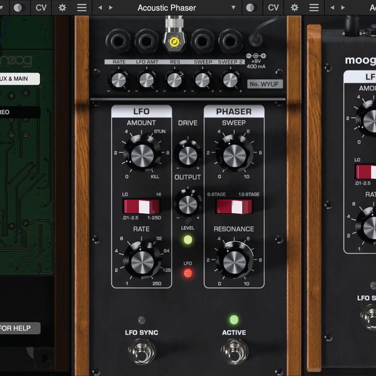Click the RESONANCE knob

point(234,260)
